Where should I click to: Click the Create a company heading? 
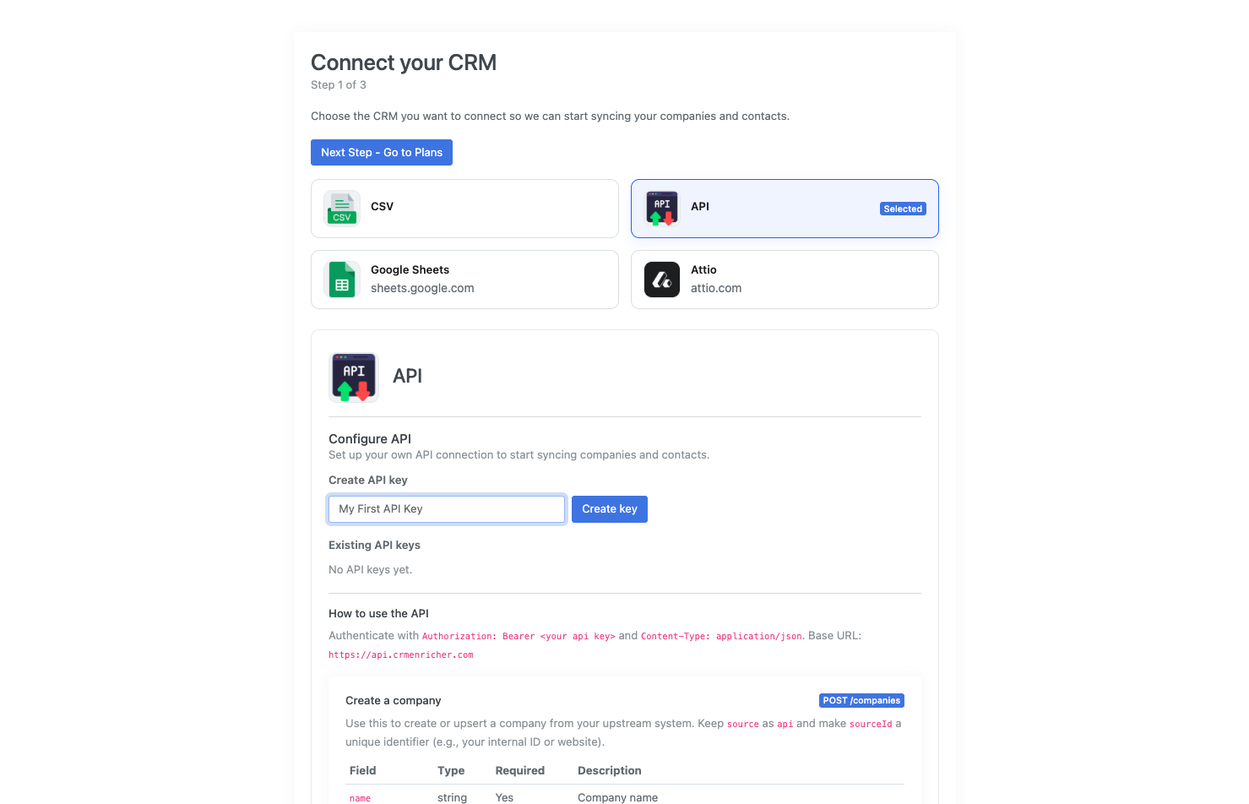(x=394, y=701)
